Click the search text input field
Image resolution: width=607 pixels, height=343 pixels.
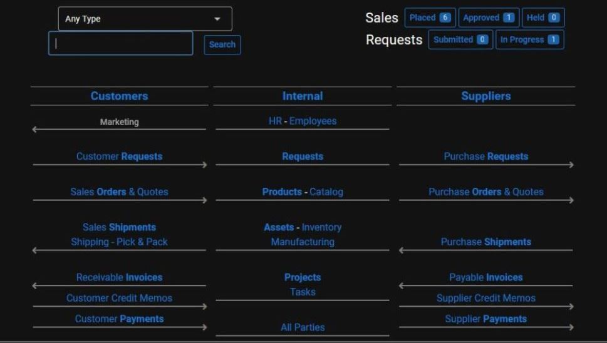point(120,43)
